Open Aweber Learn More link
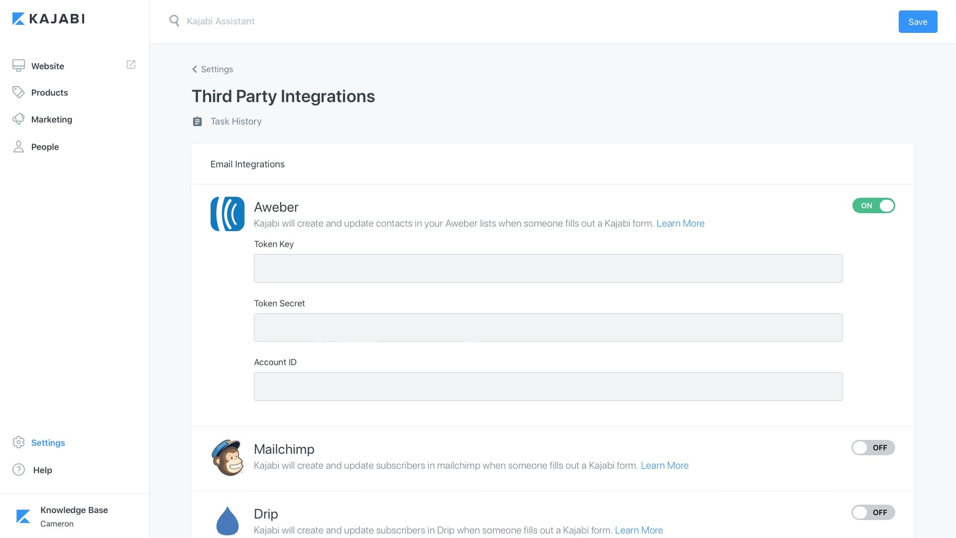 [680, 224]
